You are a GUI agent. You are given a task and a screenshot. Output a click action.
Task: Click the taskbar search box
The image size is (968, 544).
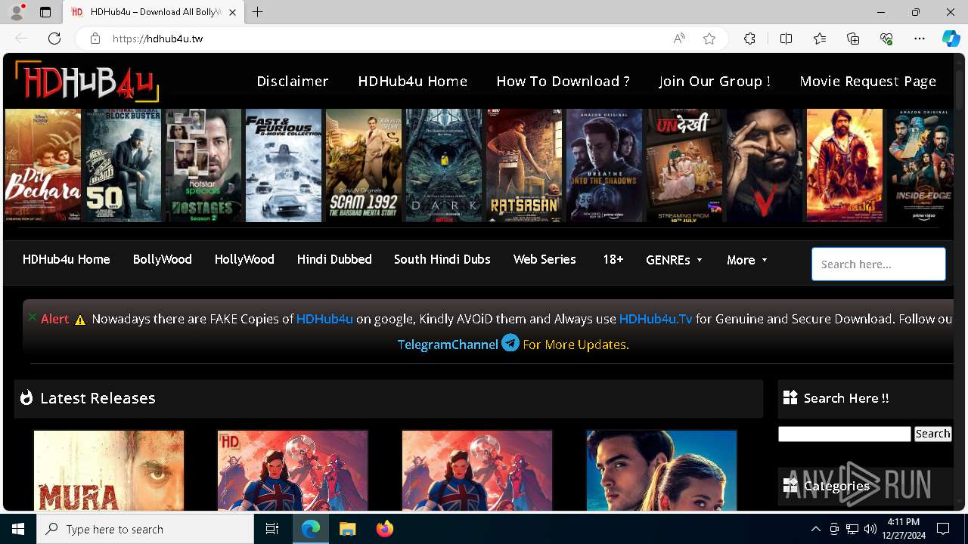pyautogui.click(x=145, y=529)
